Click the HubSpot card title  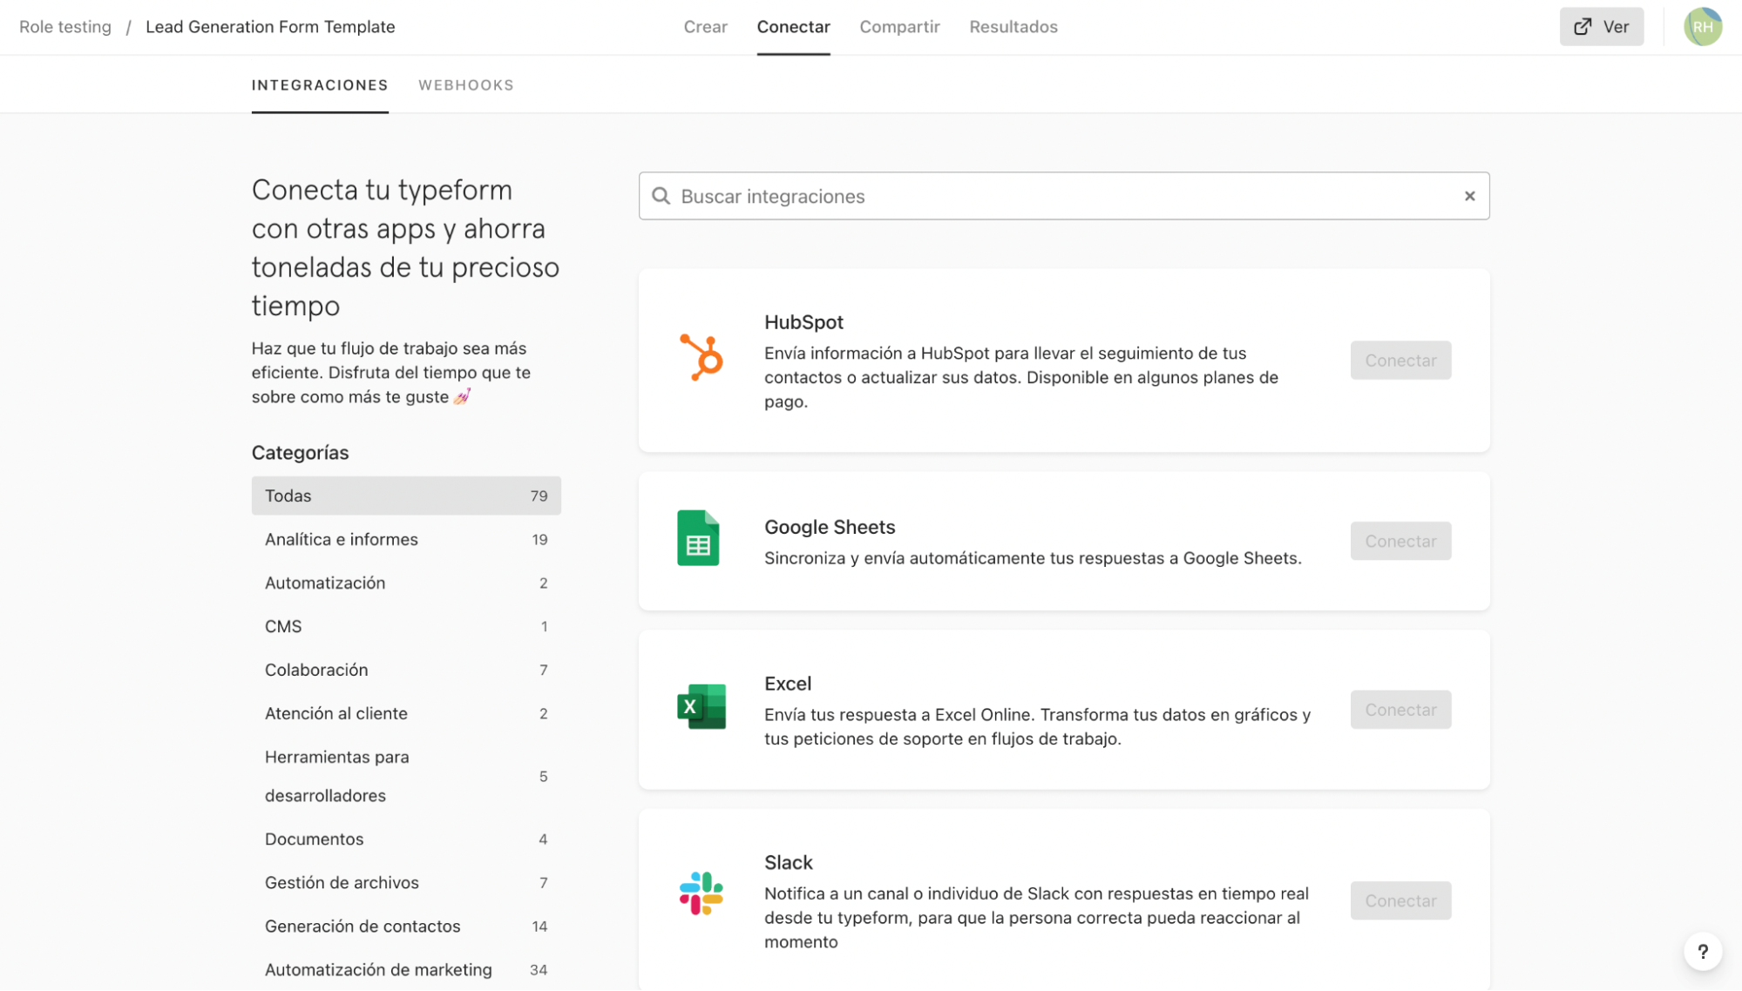pyautogui.click(x=803, y=322)
